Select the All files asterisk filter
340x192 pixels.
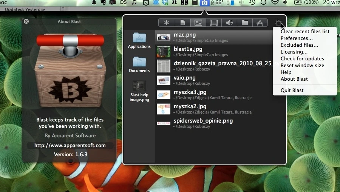(166, 23)
